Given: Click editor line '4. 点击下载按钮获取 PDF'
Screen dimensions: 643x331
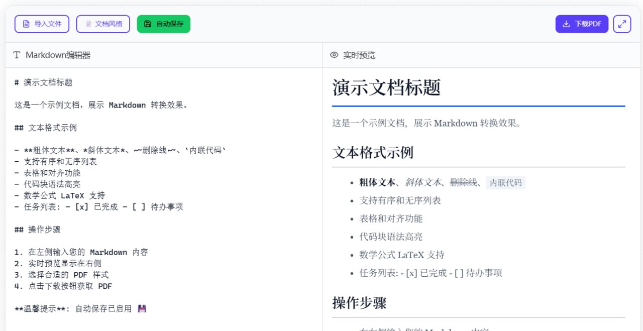Looking at the screenshot, I should pos(63,286).
